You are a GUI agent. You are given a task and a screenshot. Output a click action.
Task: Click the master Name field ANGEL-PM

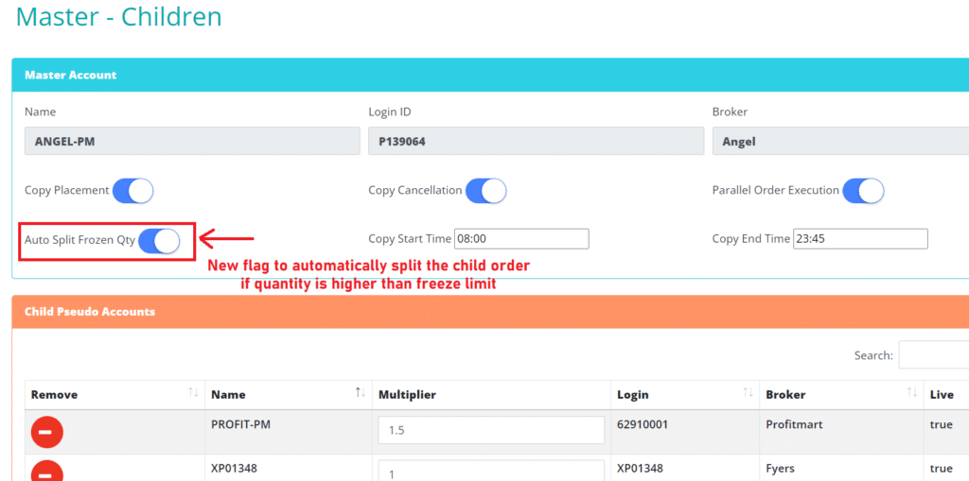coord(192,142)
